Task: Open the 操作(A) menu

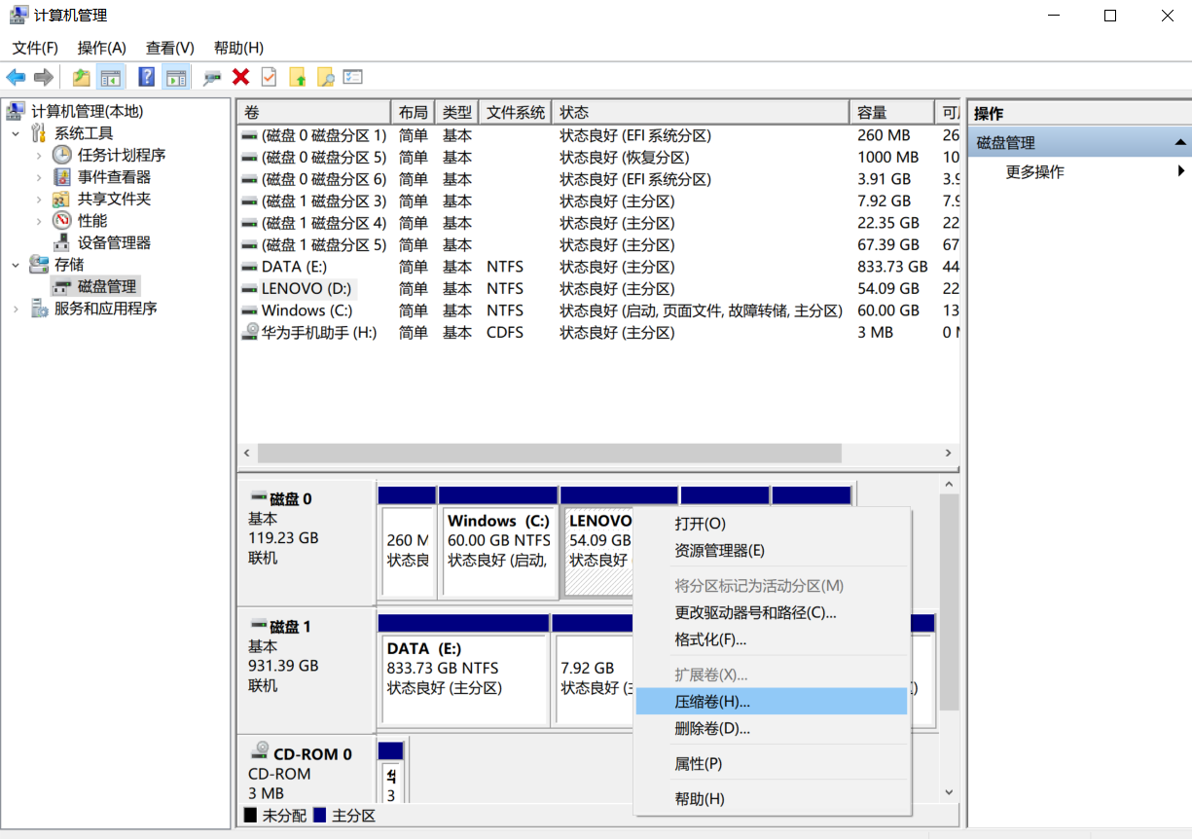Action: tap(102, 48)
